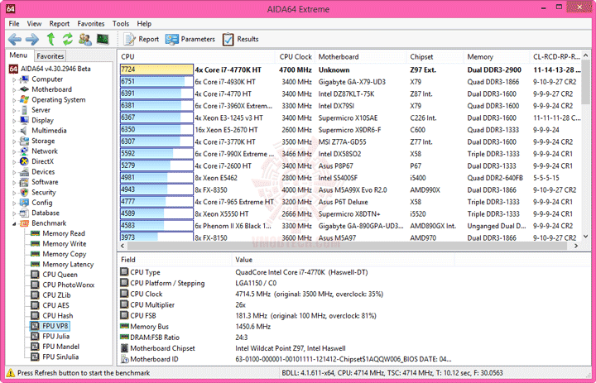
Task: Select CPU PhotoWorxx benchmark
Action: pyautogui.click(x=69, y=285)
